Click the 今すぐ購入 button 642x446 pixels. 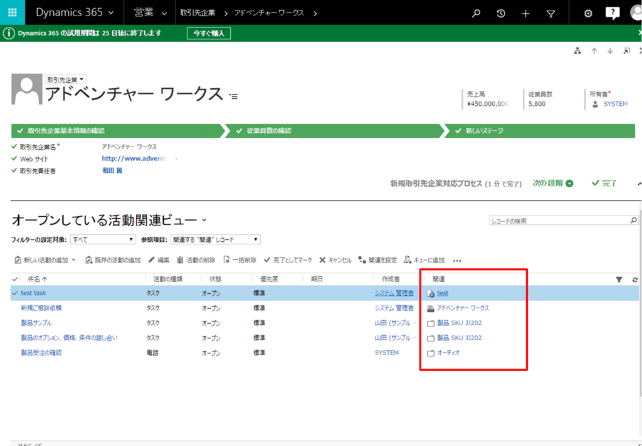209,34
